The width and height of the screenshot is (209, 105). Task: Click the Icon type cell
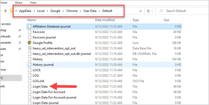coord(135,43)
